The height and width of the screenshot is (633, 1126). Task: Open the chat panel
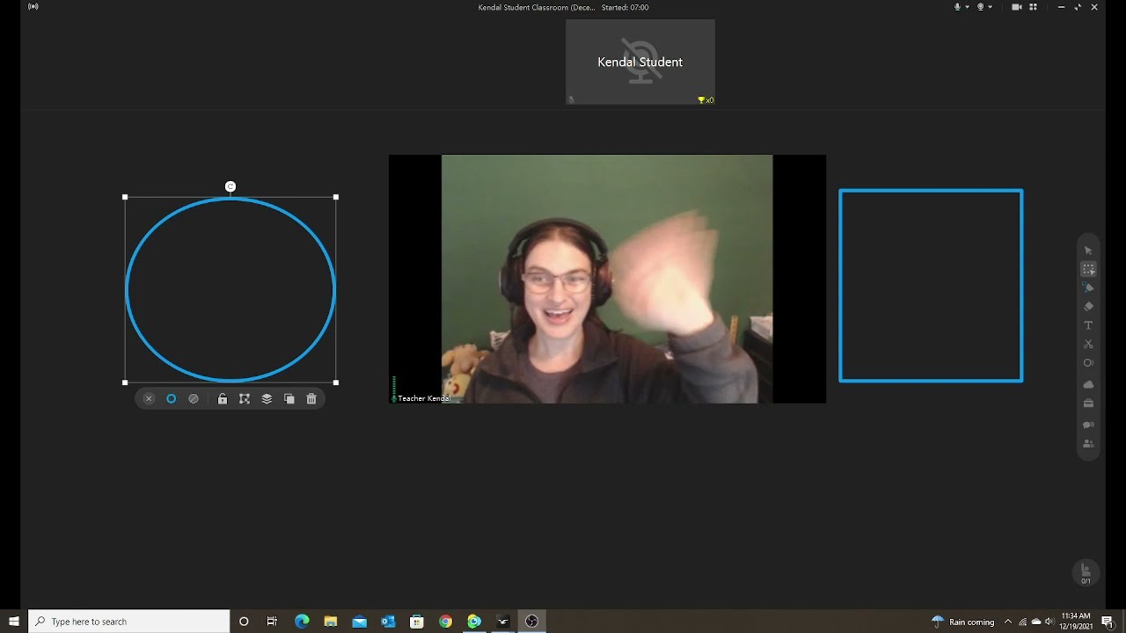click(1088, 425)
